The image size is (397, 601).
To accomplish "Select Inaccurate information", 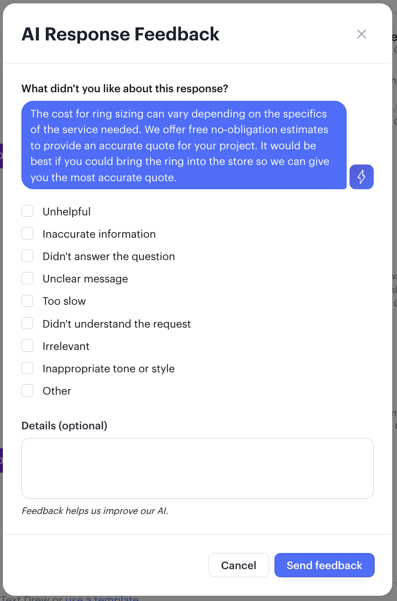I will [27, 233].
